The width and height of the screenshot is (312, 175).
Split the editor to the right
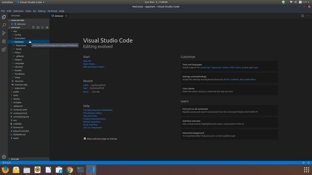coord(302,16)
